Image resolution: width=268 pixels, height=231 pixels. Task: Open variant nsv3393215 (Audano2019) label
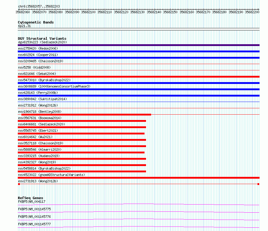pyautogui.click(x=39, y=156)
